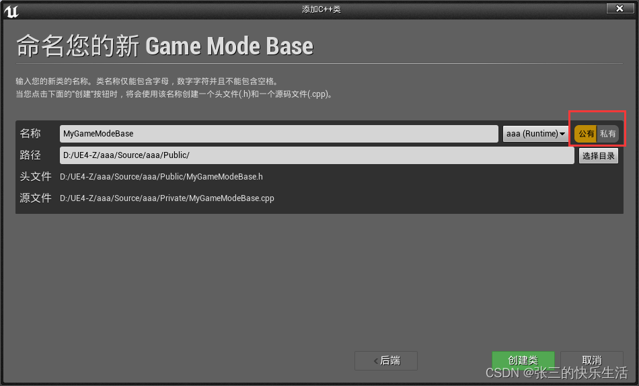Click the heading 命名您的新 Game Mode Base
Screen dimensions: 639x386
(165, 45)
